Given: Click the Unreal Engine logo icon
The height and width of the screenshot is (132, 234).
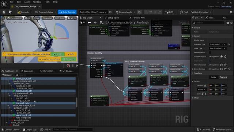Looking at the screenshot, I should pos(4,4).
